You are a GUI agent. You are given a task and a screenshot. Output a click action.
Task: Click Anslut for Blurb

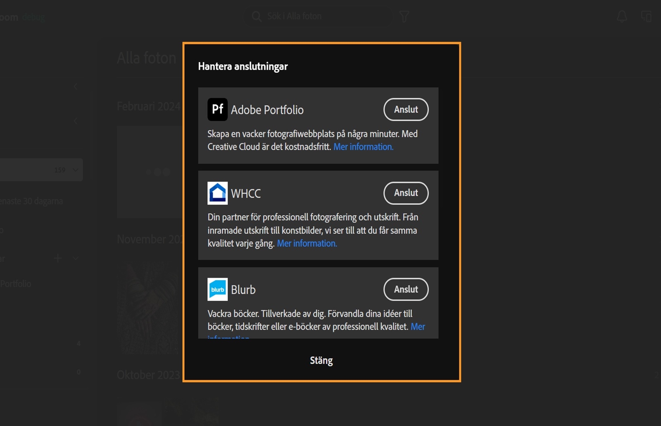pos(406,289)
